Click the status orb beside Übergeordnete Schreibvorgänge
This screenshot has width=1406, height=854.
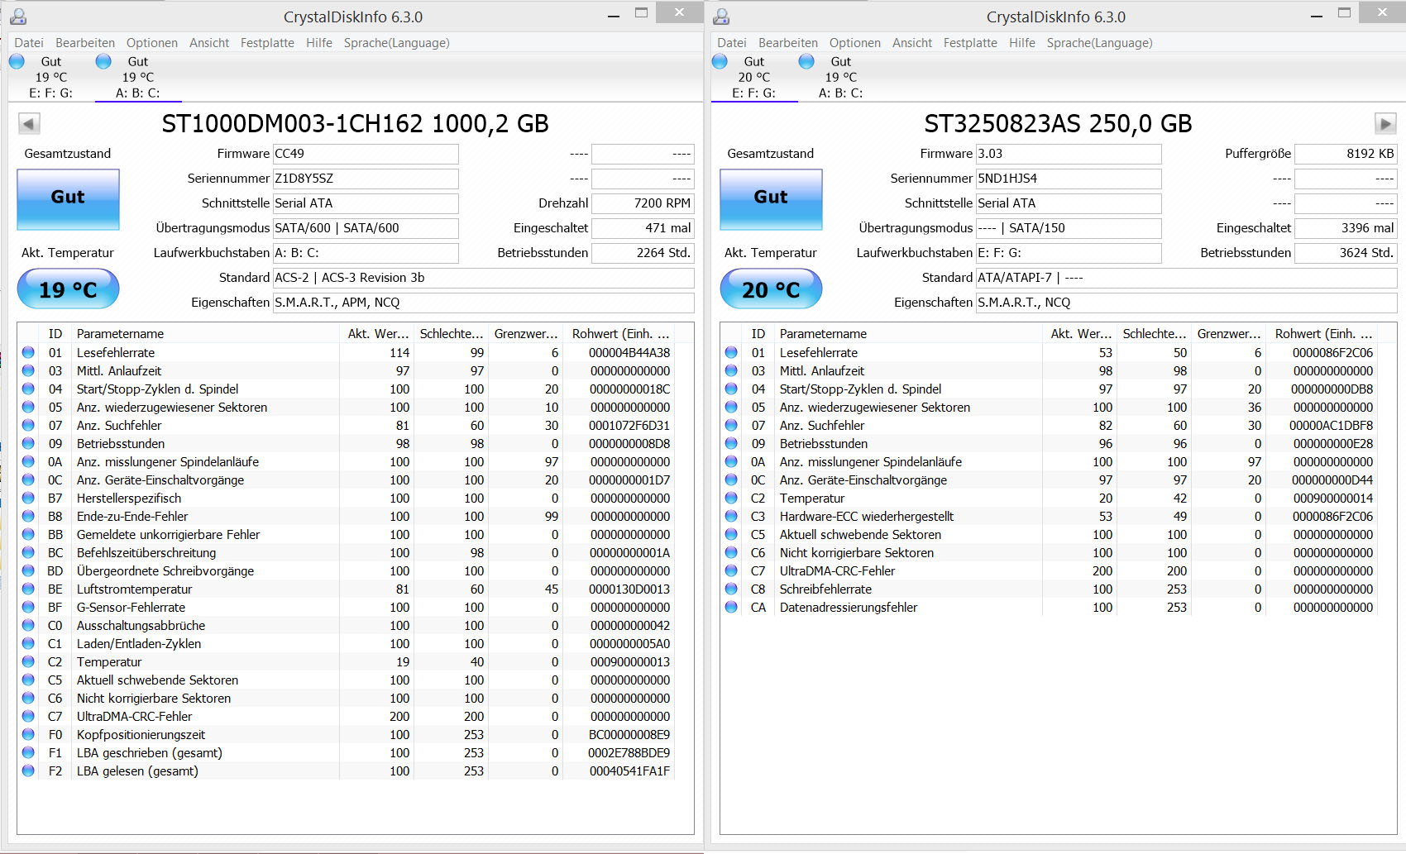[x=28, y=570]
